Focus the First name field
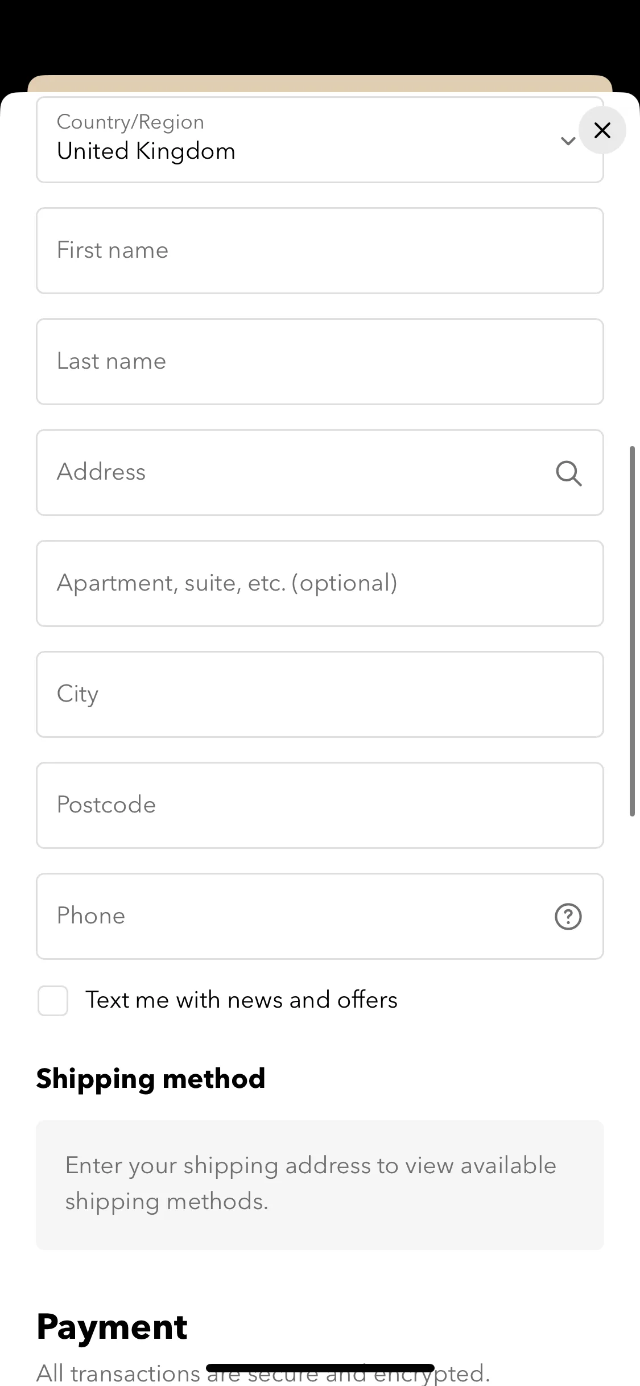Viewport: 640px width, 1386px height. (x=320, y=251)
